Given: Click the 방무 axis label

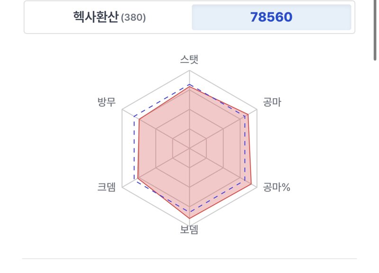Looking at the screenshot, I should [106, 102].
